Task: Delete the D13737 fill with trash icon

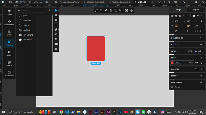Action: pos(201,63)
